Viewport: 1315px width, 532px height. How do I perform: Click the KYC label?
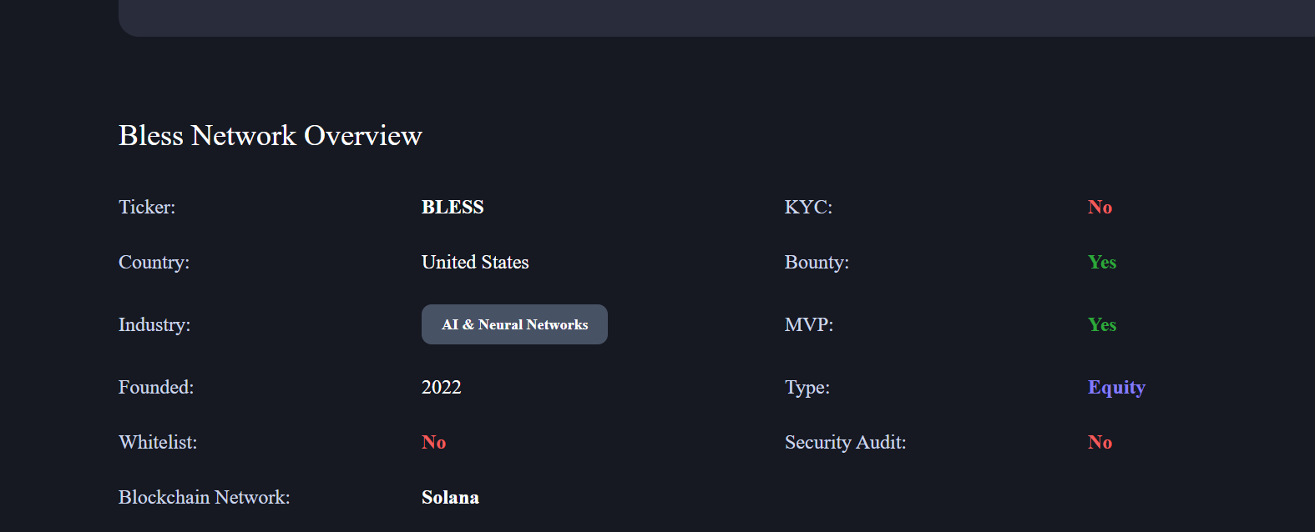808,207
